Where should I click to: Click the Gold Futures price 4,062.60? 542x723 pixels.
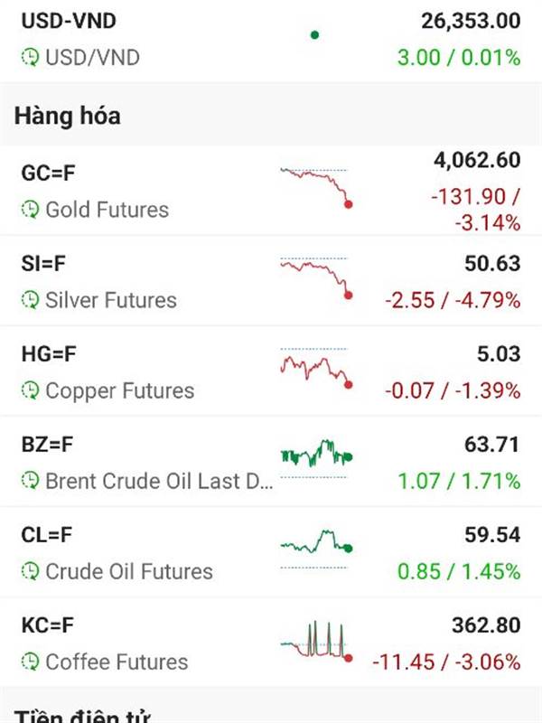(x=477, y=161)
